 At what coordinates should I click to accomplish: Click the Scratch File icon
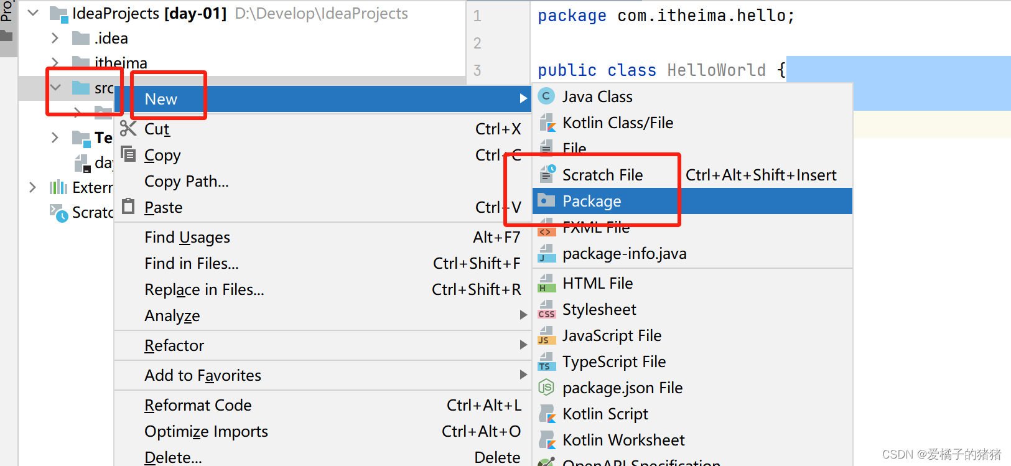[x=547, y=175]
